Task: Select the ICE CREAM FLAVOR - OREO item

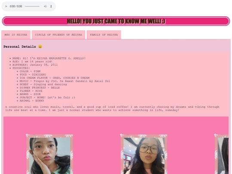Action: point(55,78)
